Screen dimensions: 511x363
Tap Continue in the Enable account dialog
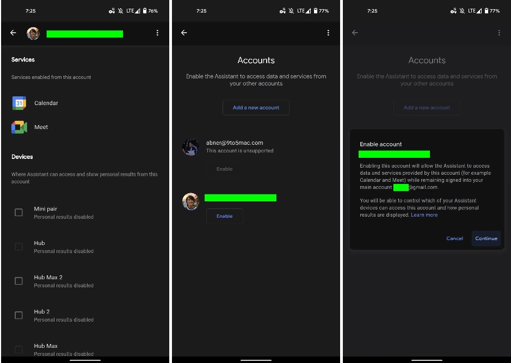pyautogui.click(x=485, y=238)
